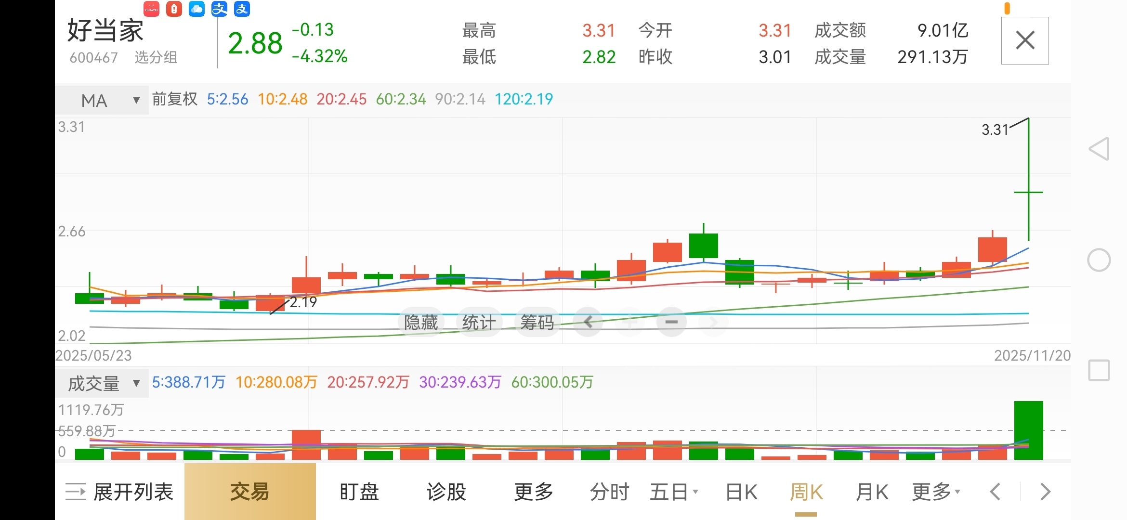Screen dimensions: 1127x520
Task: Click the minus zoom-out chart button
Action: [671, 322]
